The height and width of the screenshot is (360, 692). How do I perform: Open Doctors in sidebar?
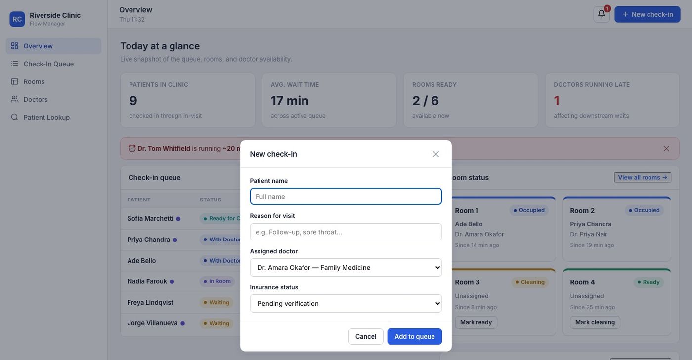click(53, 99)
